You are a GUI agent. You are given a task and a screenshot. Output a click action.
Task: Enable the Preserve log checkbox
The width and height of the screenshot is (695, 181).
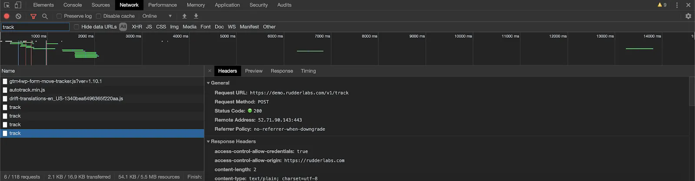coord(59,16)
